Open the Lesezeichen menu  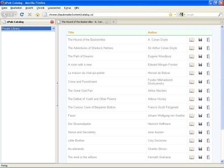click(x=54, y=8)
